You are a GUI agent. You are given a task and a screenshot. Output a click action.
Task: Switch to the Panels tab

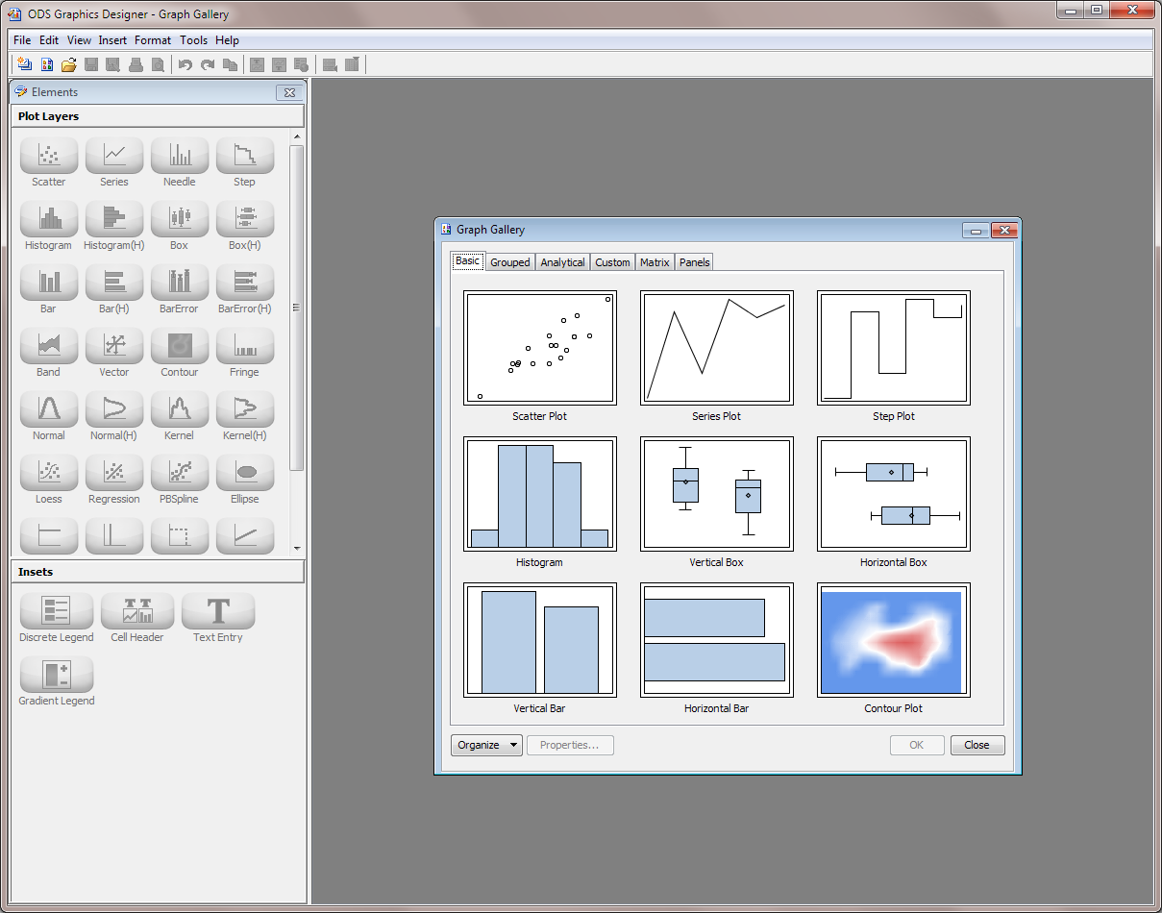[x=694, y=261]
